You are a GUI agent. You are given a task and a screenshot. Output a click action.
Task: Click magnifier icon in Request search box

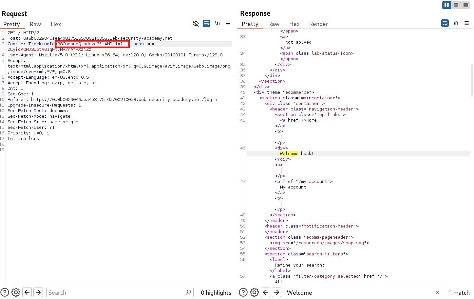point(188,292)
